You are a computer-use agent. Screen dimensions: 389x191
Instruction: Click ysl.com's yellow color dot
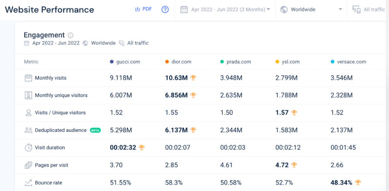(277, 62)
